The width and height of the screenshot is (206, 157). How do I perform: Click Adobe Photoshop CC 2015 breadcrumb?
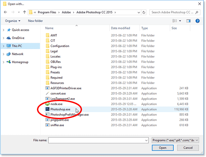[94, 12]
